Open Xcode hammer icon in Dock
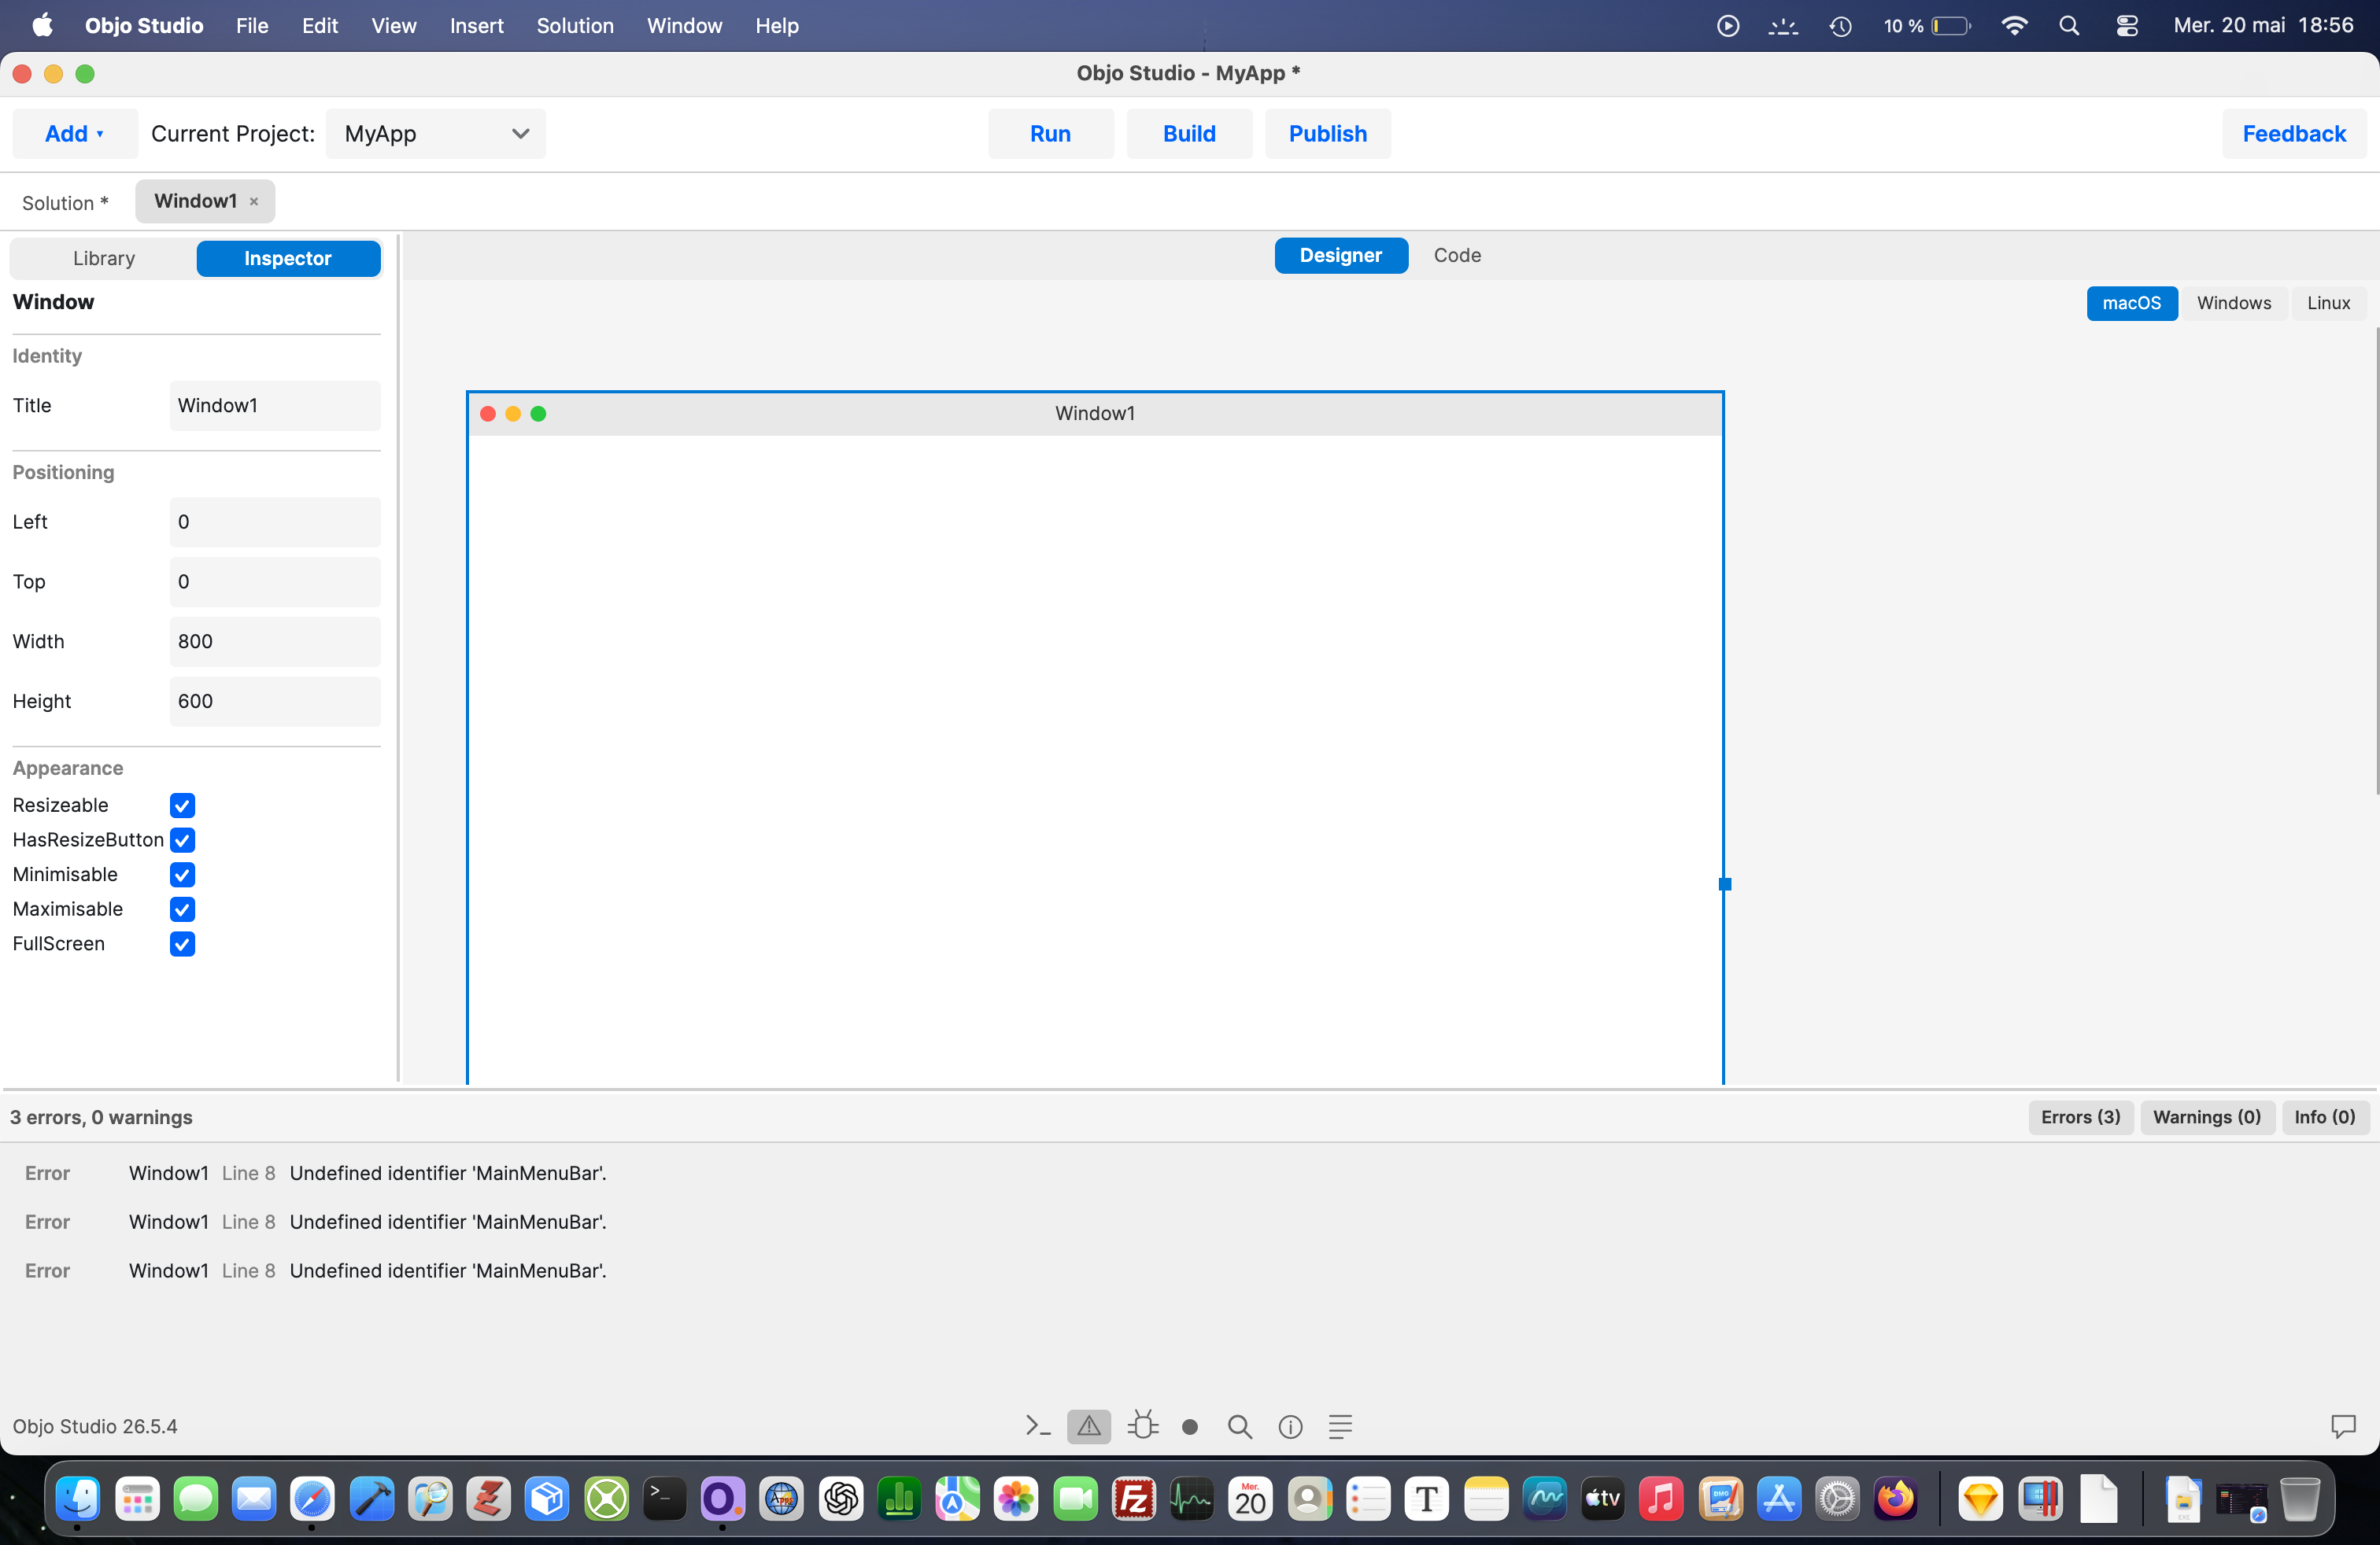2380x1545 pixels. pos(371,1499)
